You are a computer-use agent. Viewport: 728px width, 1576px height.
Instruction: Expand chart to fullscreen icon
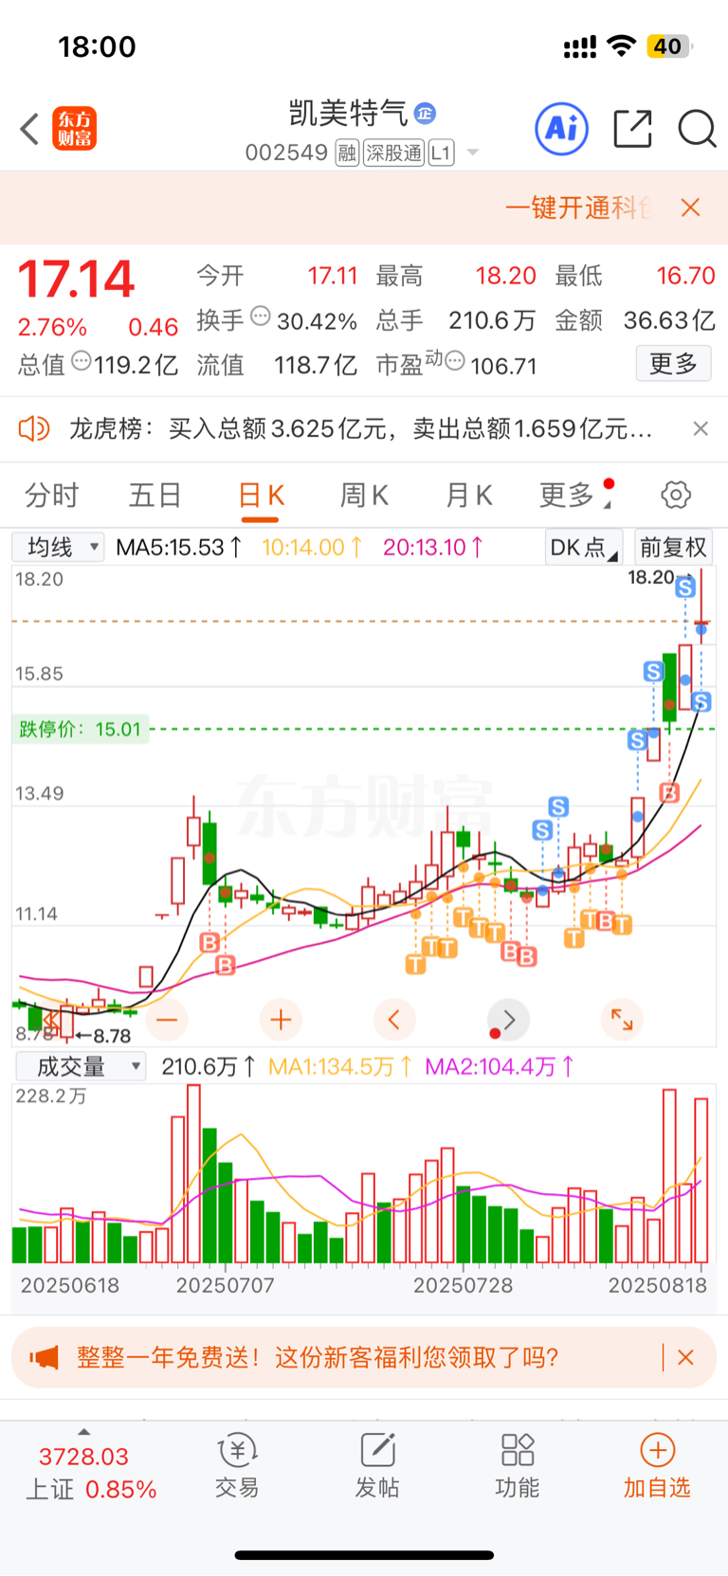(623, 1021)
